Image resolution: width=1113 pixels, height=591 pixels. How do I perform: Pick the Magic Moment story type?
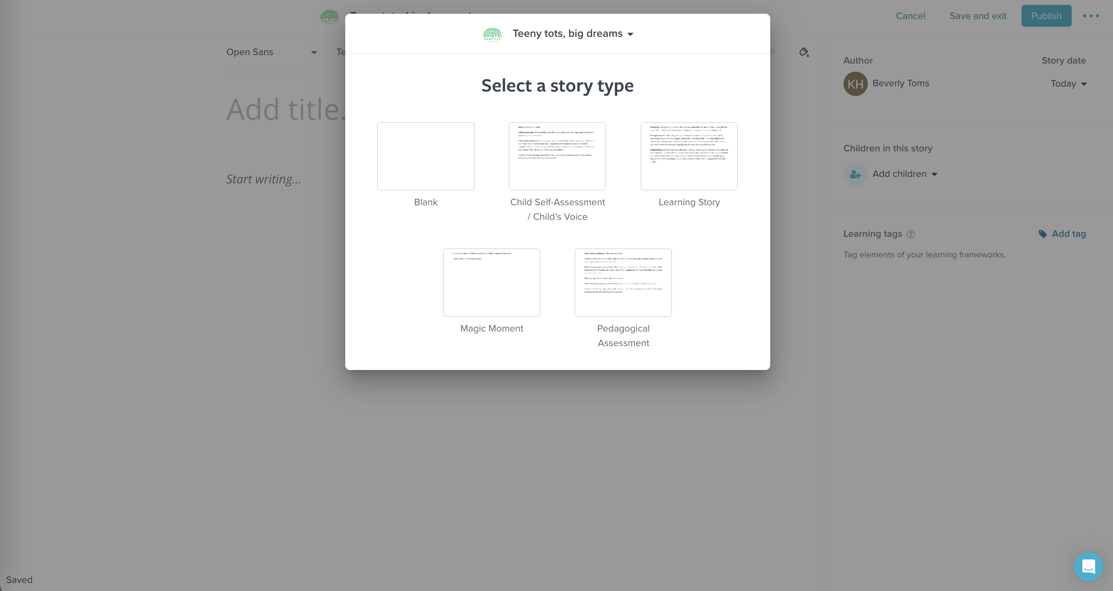(x=491, y=283)
